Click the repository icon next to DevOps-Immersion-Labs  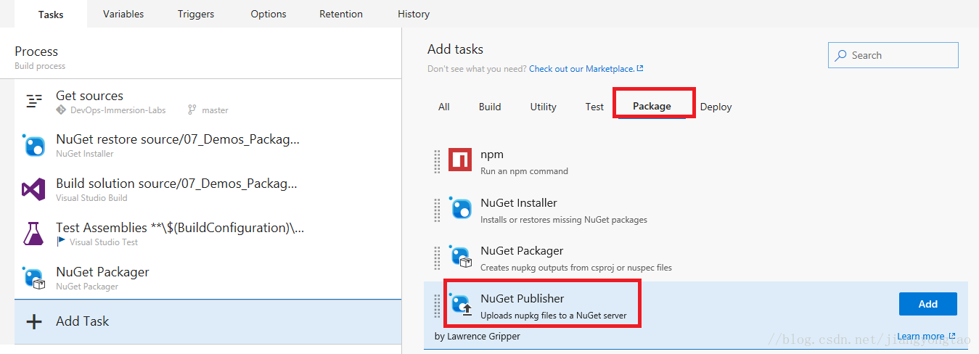point(61,110)
